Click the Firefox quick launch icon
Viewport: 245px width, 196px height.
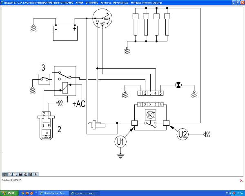click(23, 193)
